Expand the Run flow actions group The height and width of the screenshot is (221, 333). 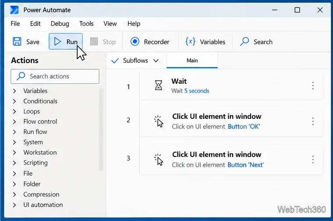[x=14, y=132]
